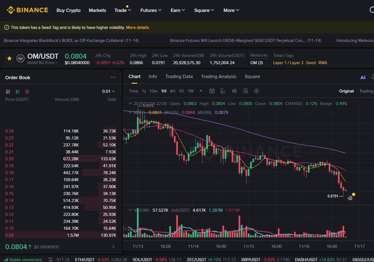Select the 4H chart interval
Image resolution: width=374 pixels, height=262 pixels.
(x=172, y=91)
